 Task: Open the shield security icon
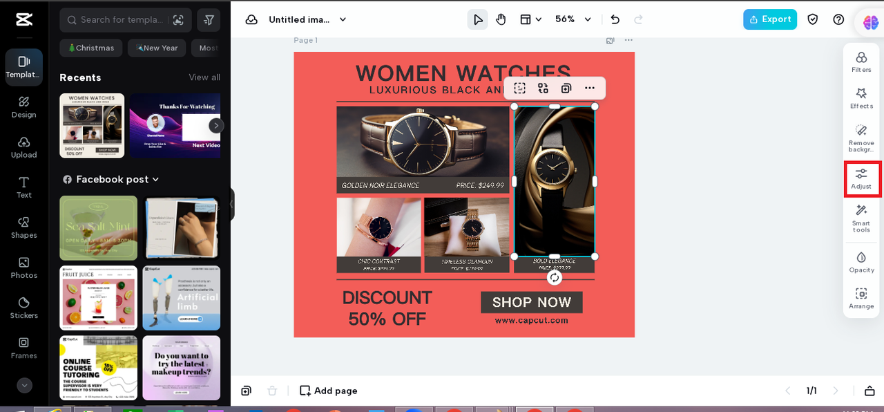click(x=813, y=19)
